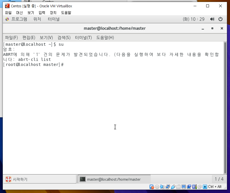
Task: Click the mouse integration status icon
Action: pos(199,187)
